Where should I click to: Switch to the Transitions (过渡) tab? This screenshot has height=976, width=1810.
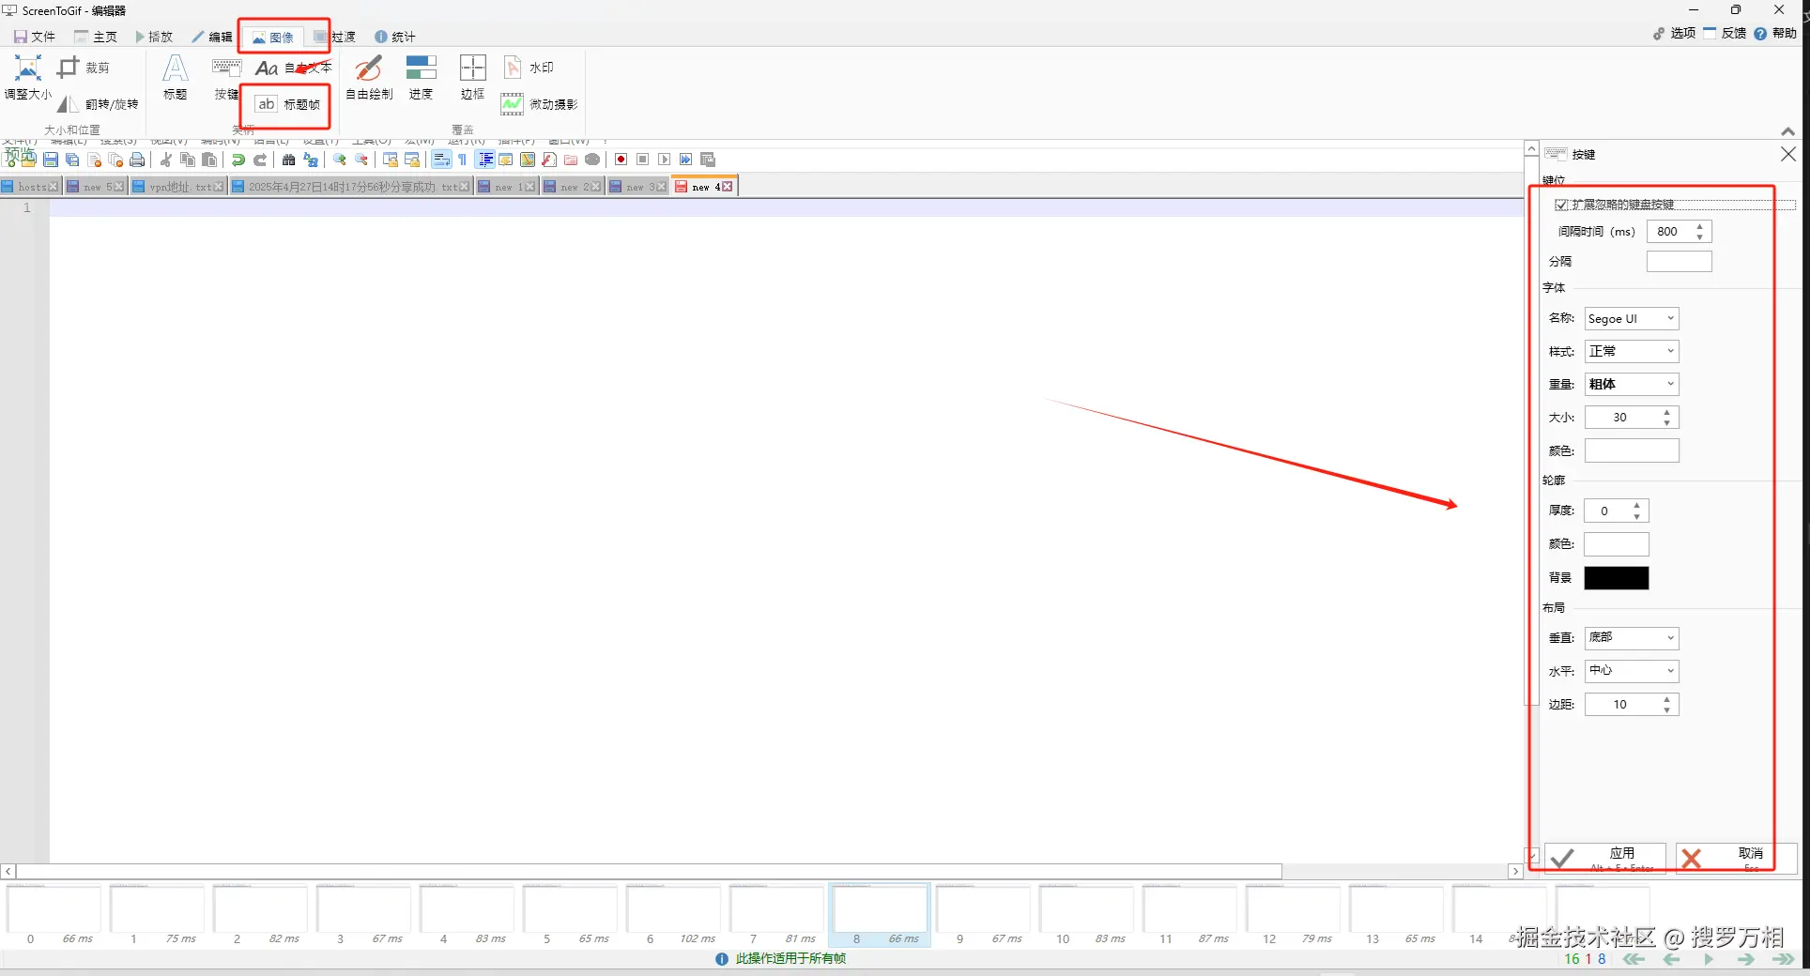click(335, 37)
